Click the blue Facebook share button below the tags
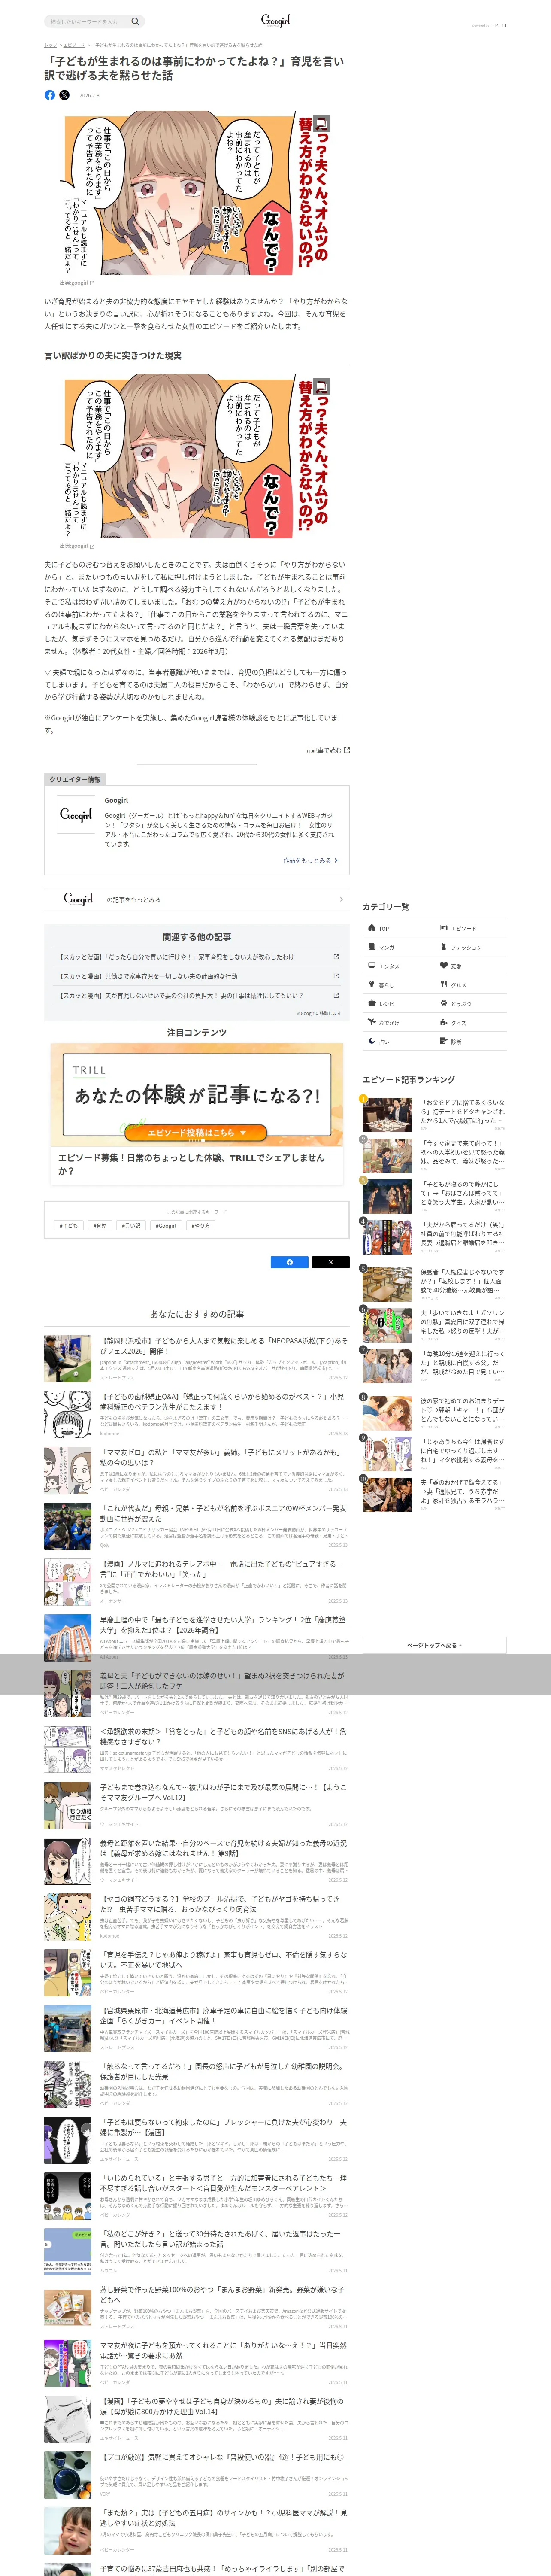Image resolution: width=551 pixels, height=2576 pixels. coord(290,1262)
